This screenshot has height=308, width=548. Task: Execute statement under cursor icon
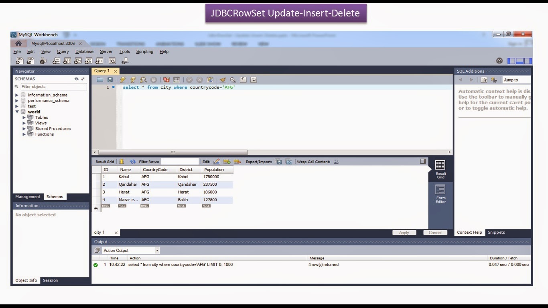click(133, 80)
